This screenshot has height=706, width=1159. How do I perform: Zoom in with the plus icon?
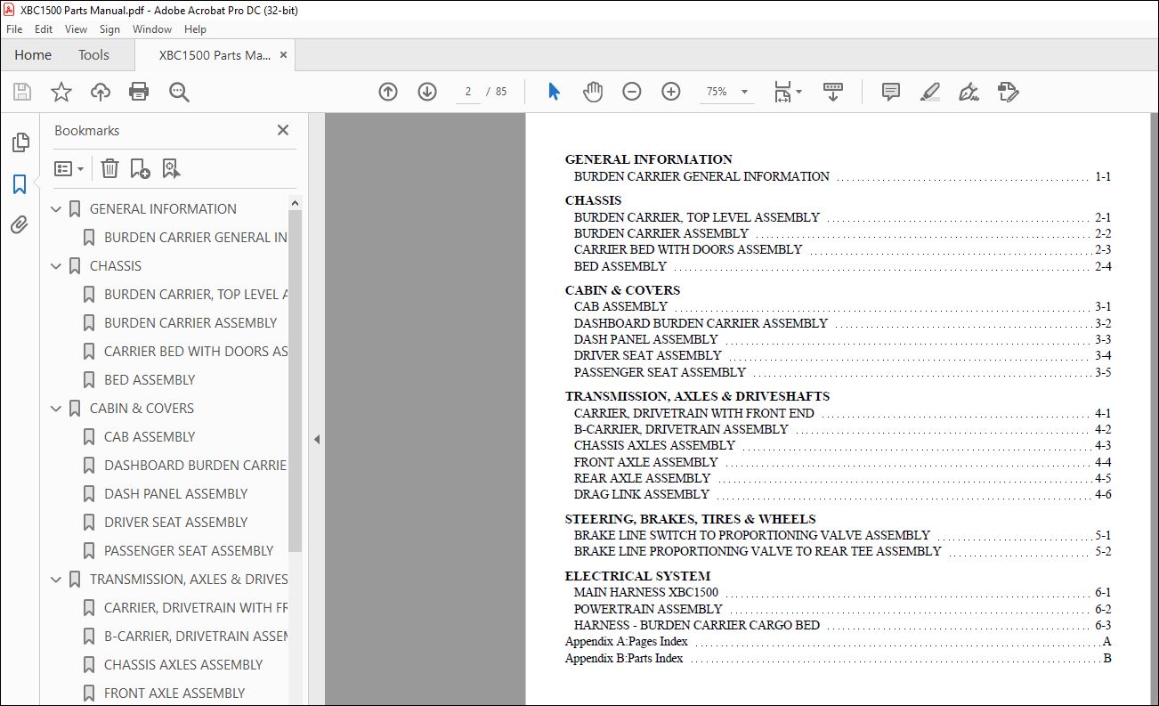click(x=671, y=92)
